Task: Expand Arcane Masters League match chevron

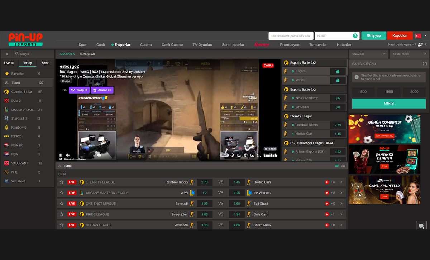Action: 341,193
